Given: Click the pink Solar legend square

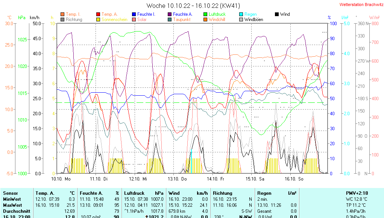Looking at the screenshot, I should tap(134, 20).
